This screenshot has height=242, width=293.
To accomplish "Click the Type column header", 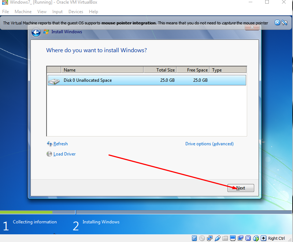I will point(228,70).
